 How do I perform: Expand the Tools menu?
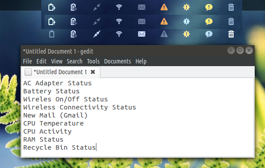click(93, 61)
